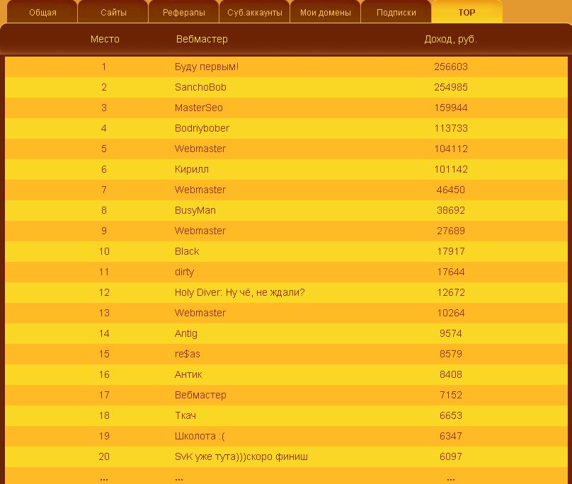Click income value 6653
This screenshot has height=484, width=572.
pyautogui.click(x=450, y=415)
